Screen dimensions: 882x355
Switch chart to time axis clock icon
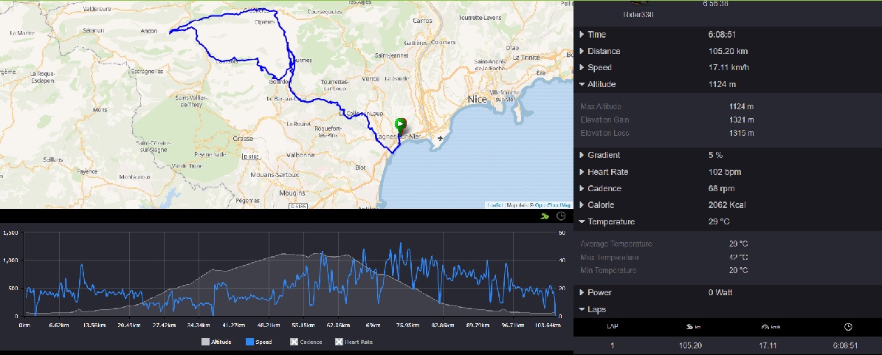[x=561, y=216]
